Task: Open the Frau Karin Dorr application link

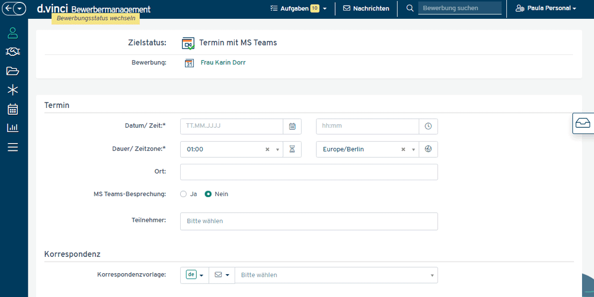Action: point(223,63)
